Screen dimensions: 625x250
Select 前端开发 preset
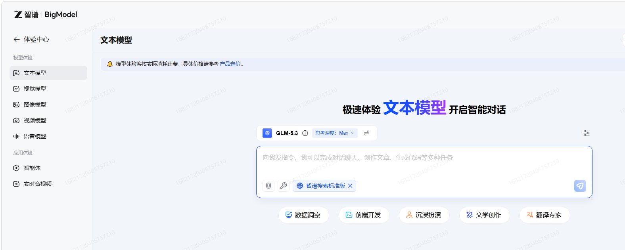coord(364,215)
